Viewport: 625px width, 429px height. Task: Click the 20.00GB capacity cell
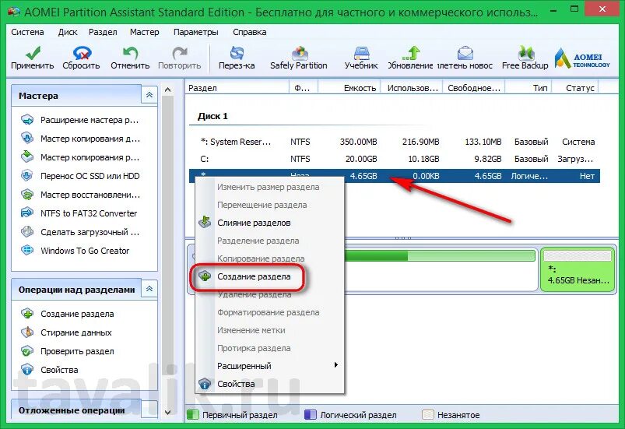click(361, 159)
